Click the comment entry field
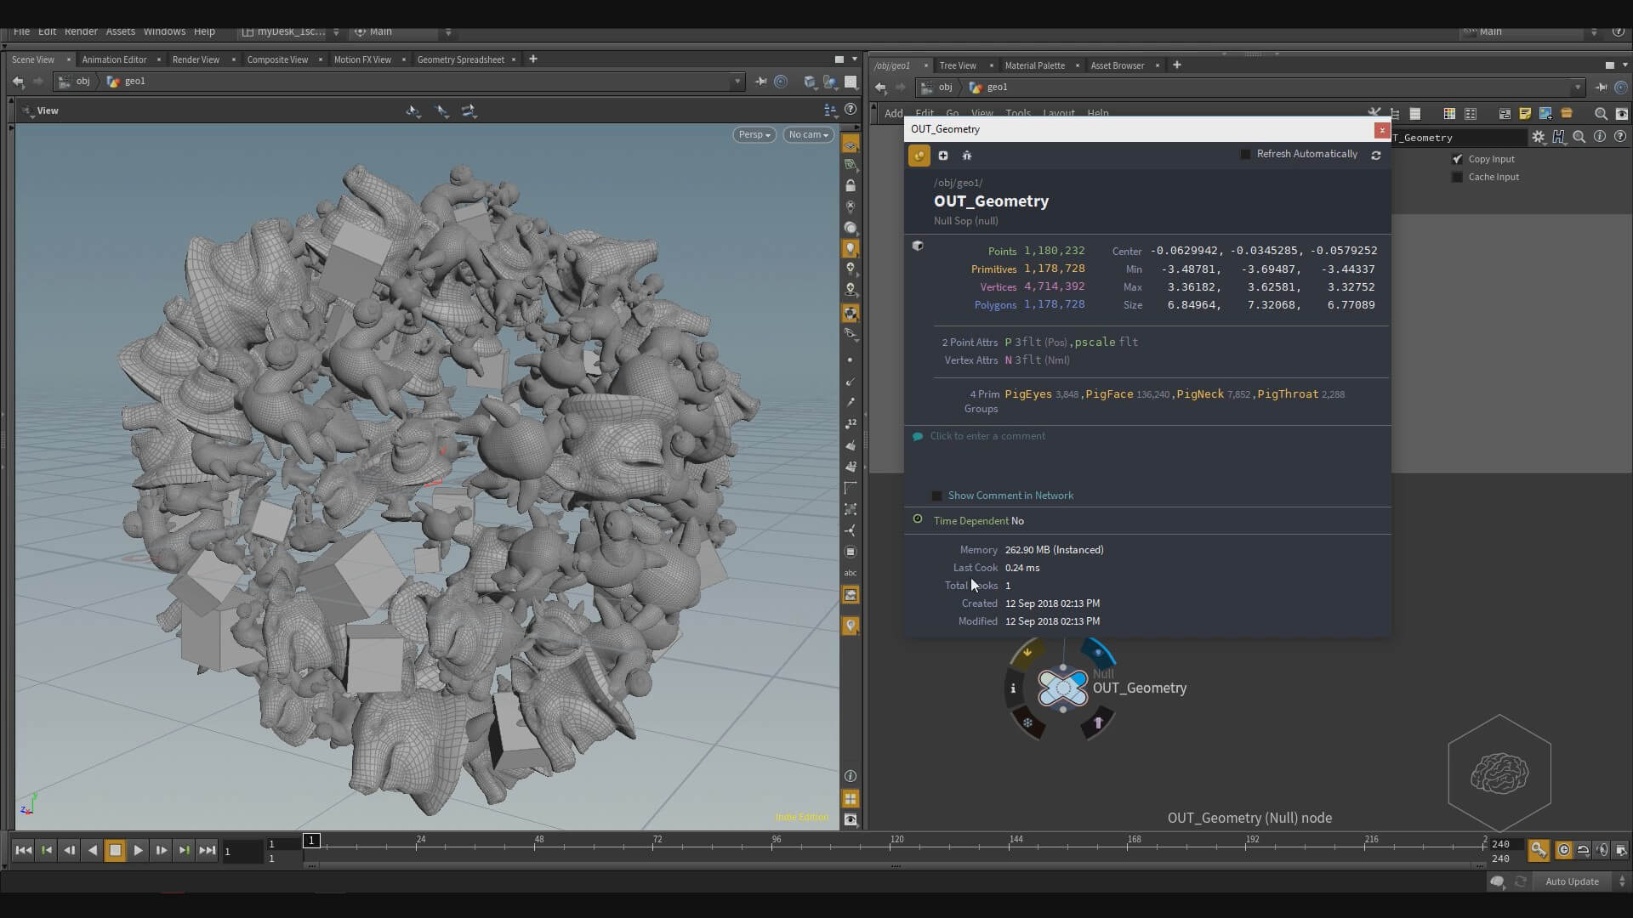 (x=987, y=436)
